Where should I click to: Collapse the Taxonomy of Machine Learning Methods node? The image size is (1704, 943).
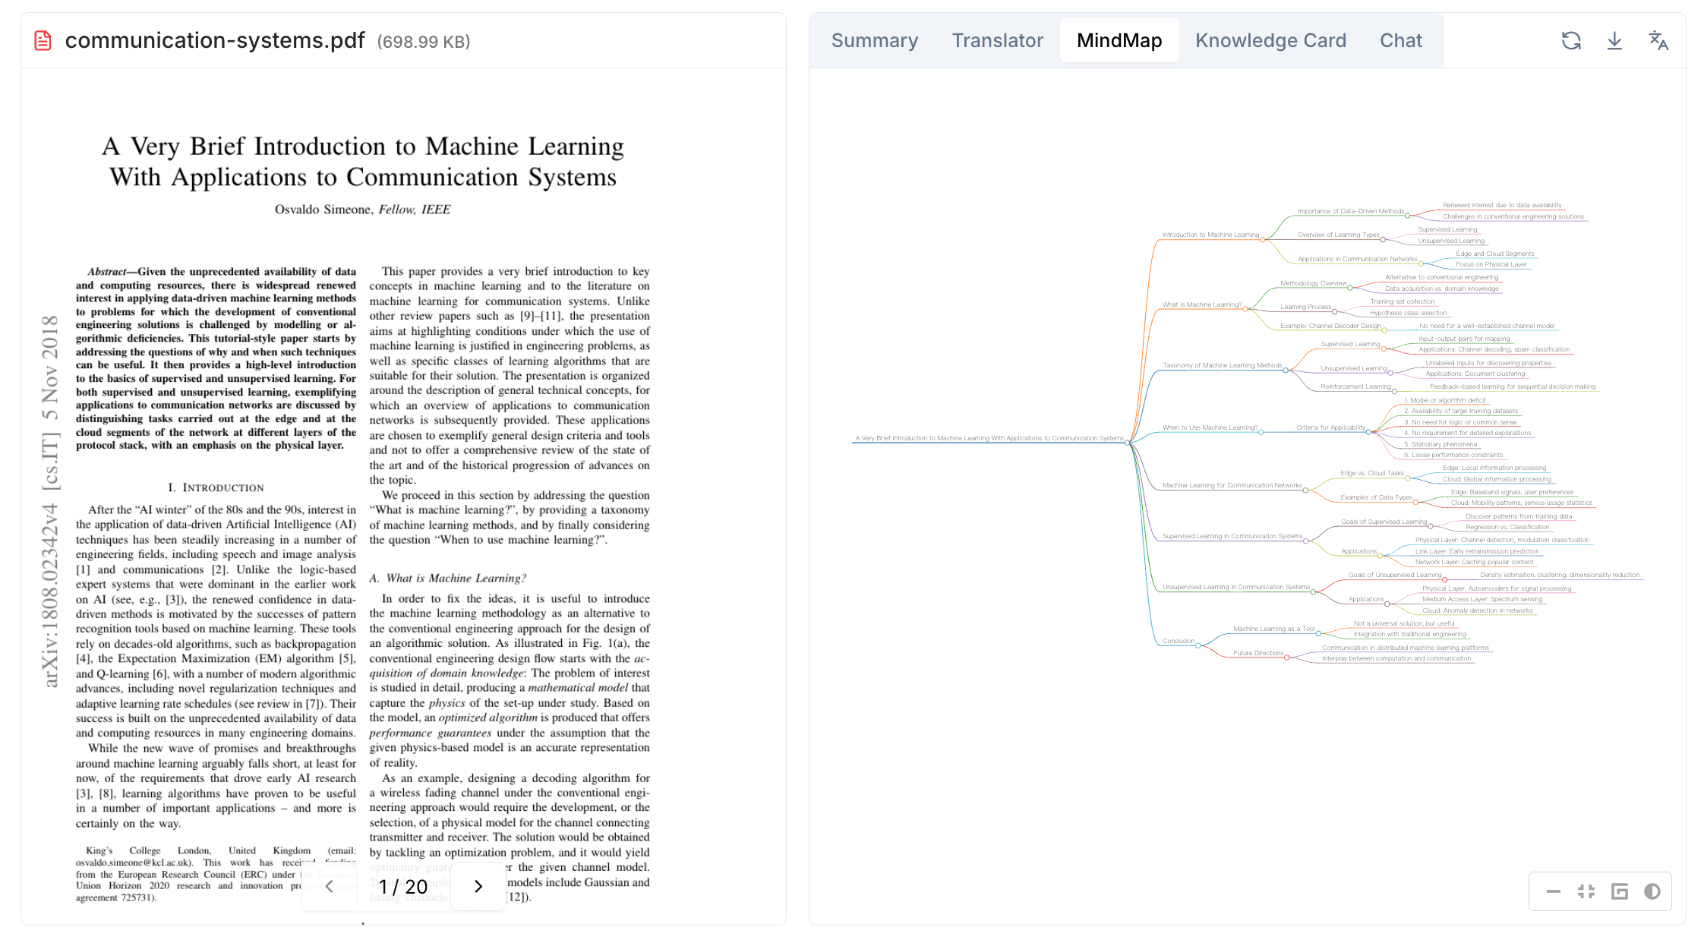pos(1286,371)
